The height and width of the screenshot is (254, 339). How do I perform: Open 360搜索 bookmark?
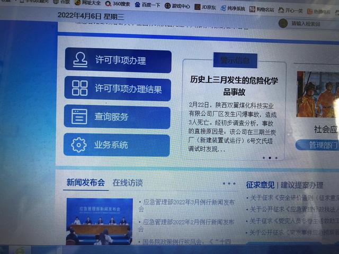click(x=118, y=4)
